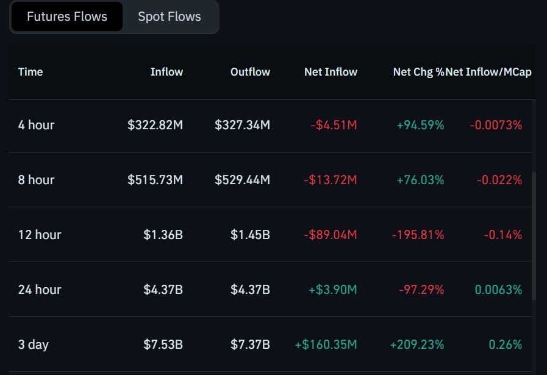Click the 0.0063% Net Inflow/MCap value
547x375 pixels.
(498, 290)
